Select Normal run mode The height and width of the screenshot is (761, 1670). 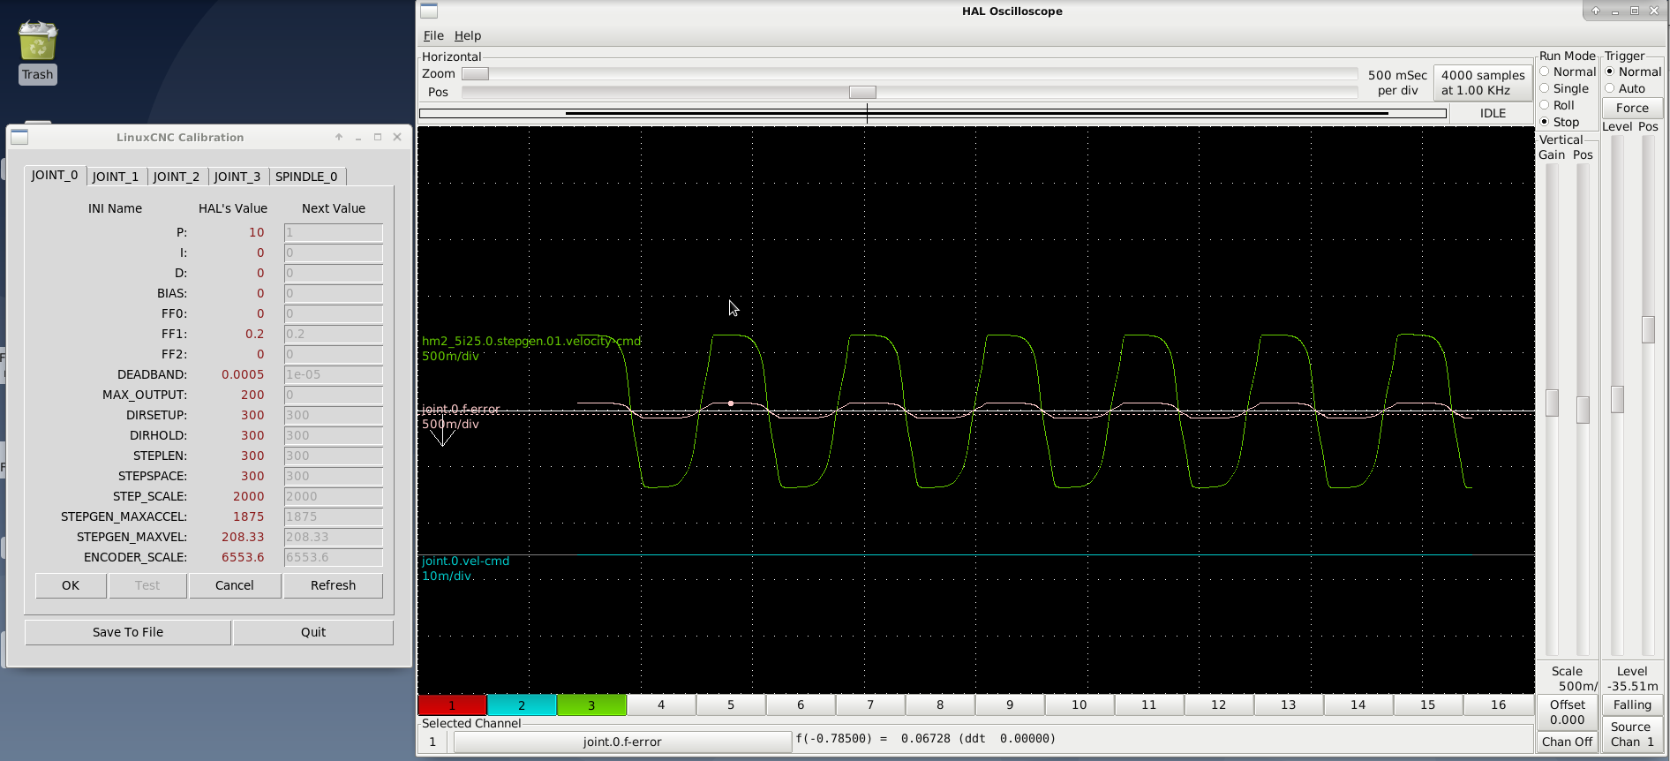click(1568, 72)
